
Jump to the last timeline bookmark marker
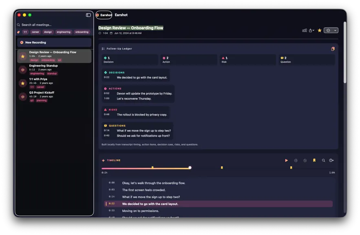point(291,168)
